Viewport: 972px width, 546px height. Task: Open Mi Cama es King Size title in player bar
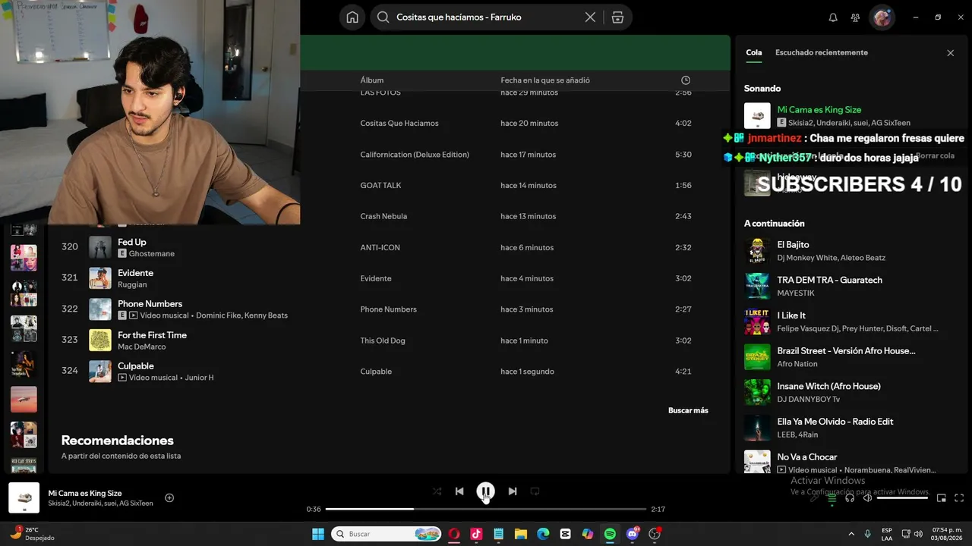pyautogui.click(x=85, y=493)
